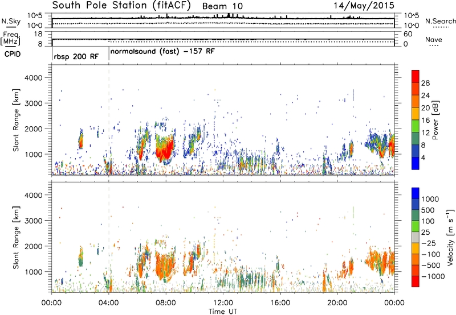Viewport: 456px width, 315px height.
Task: Pick the bright blue bottom segment of power colorbar
Action: pos(416,163)
